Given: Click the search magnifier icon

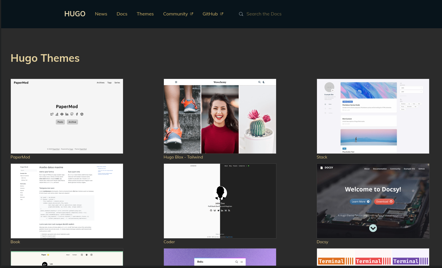Looking at the screenshot, I should tap(241, 14).
